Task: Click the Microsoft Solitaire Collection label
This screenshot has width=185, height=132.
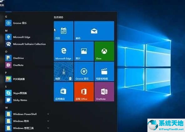Action: 29,44
